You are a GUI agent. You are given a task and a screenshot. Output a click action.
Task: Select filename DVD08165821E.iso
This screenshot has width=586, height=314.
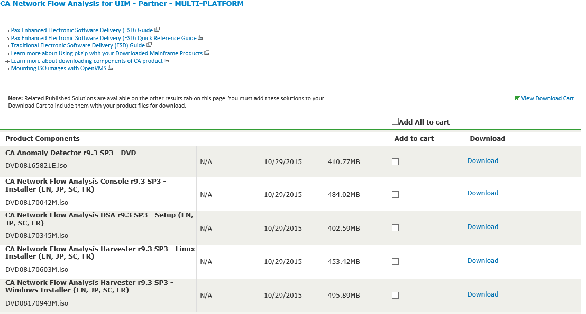pyautogui.click(x=36, y=166)
